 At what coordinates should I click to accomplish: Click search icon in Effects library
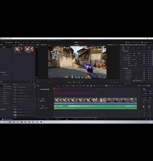tap(31, 82)
